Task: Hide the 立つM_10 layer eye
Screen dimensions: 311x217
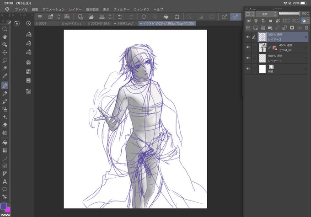Action: [x=248, y=48]
